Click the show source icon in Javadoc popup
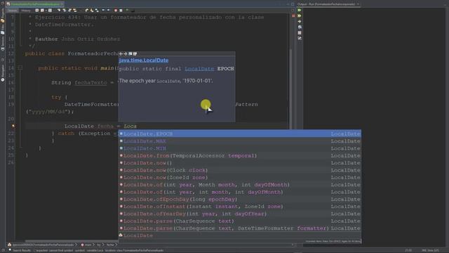The width and height of the screenshot is (449, 253). (135, 53)
